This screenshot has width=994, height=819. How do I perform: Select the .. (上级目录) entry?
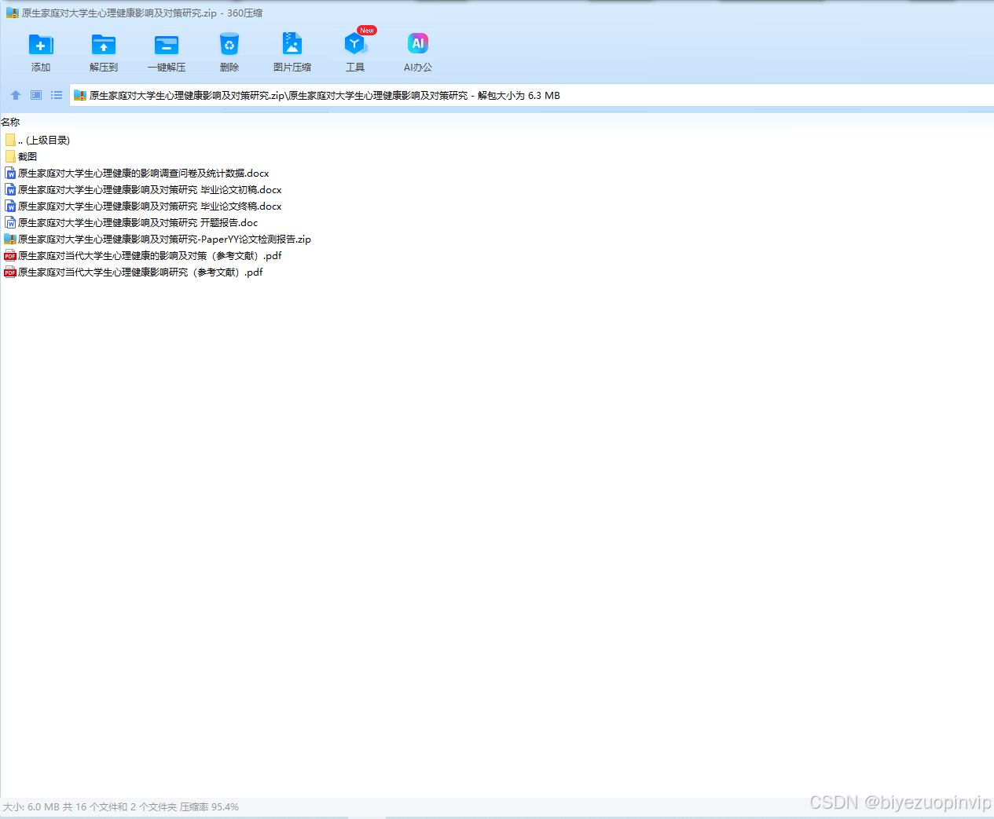point(44,140)
